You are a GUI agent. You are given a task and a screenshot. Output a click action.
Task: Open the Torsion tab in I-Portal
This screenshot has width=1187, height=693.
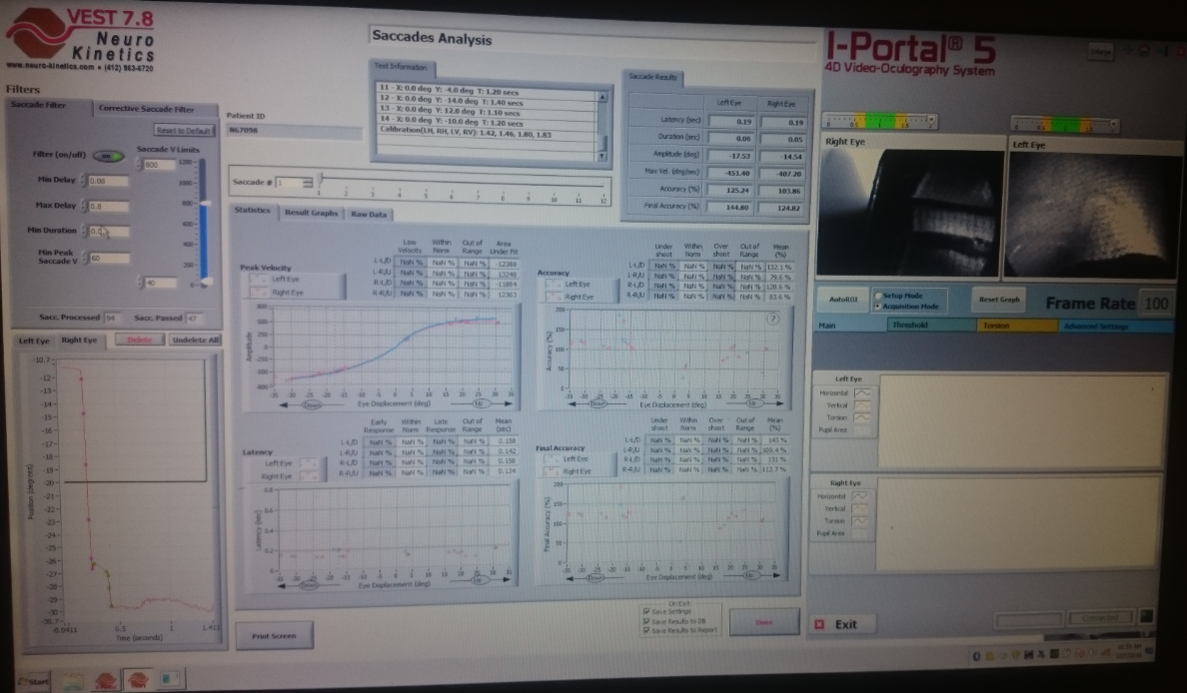(1017, 326)
